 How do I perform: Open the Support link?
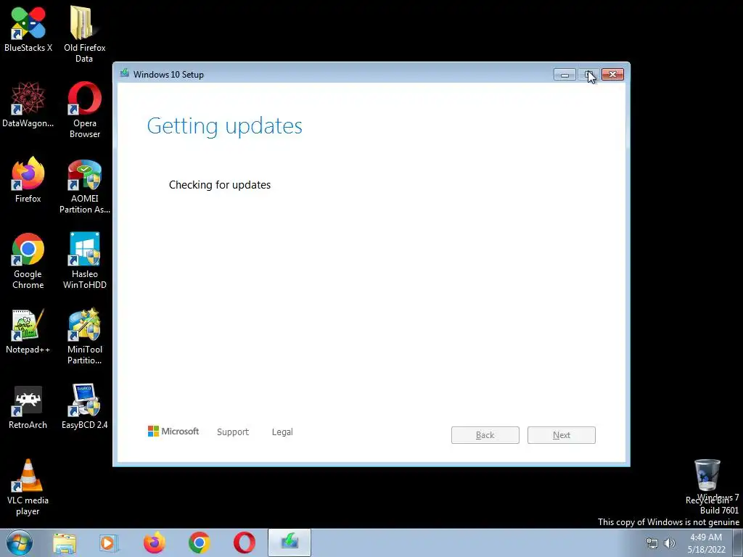coord(233,432)
